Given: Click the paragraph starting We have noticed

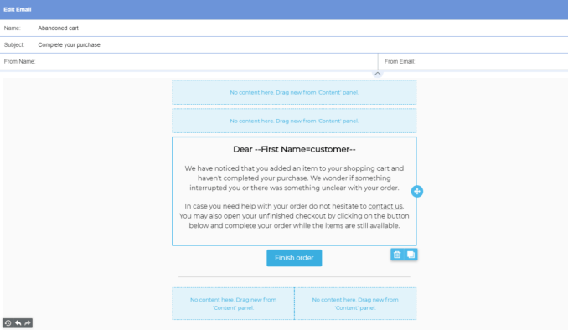Looking at the screenshot, I should point(294,178).
